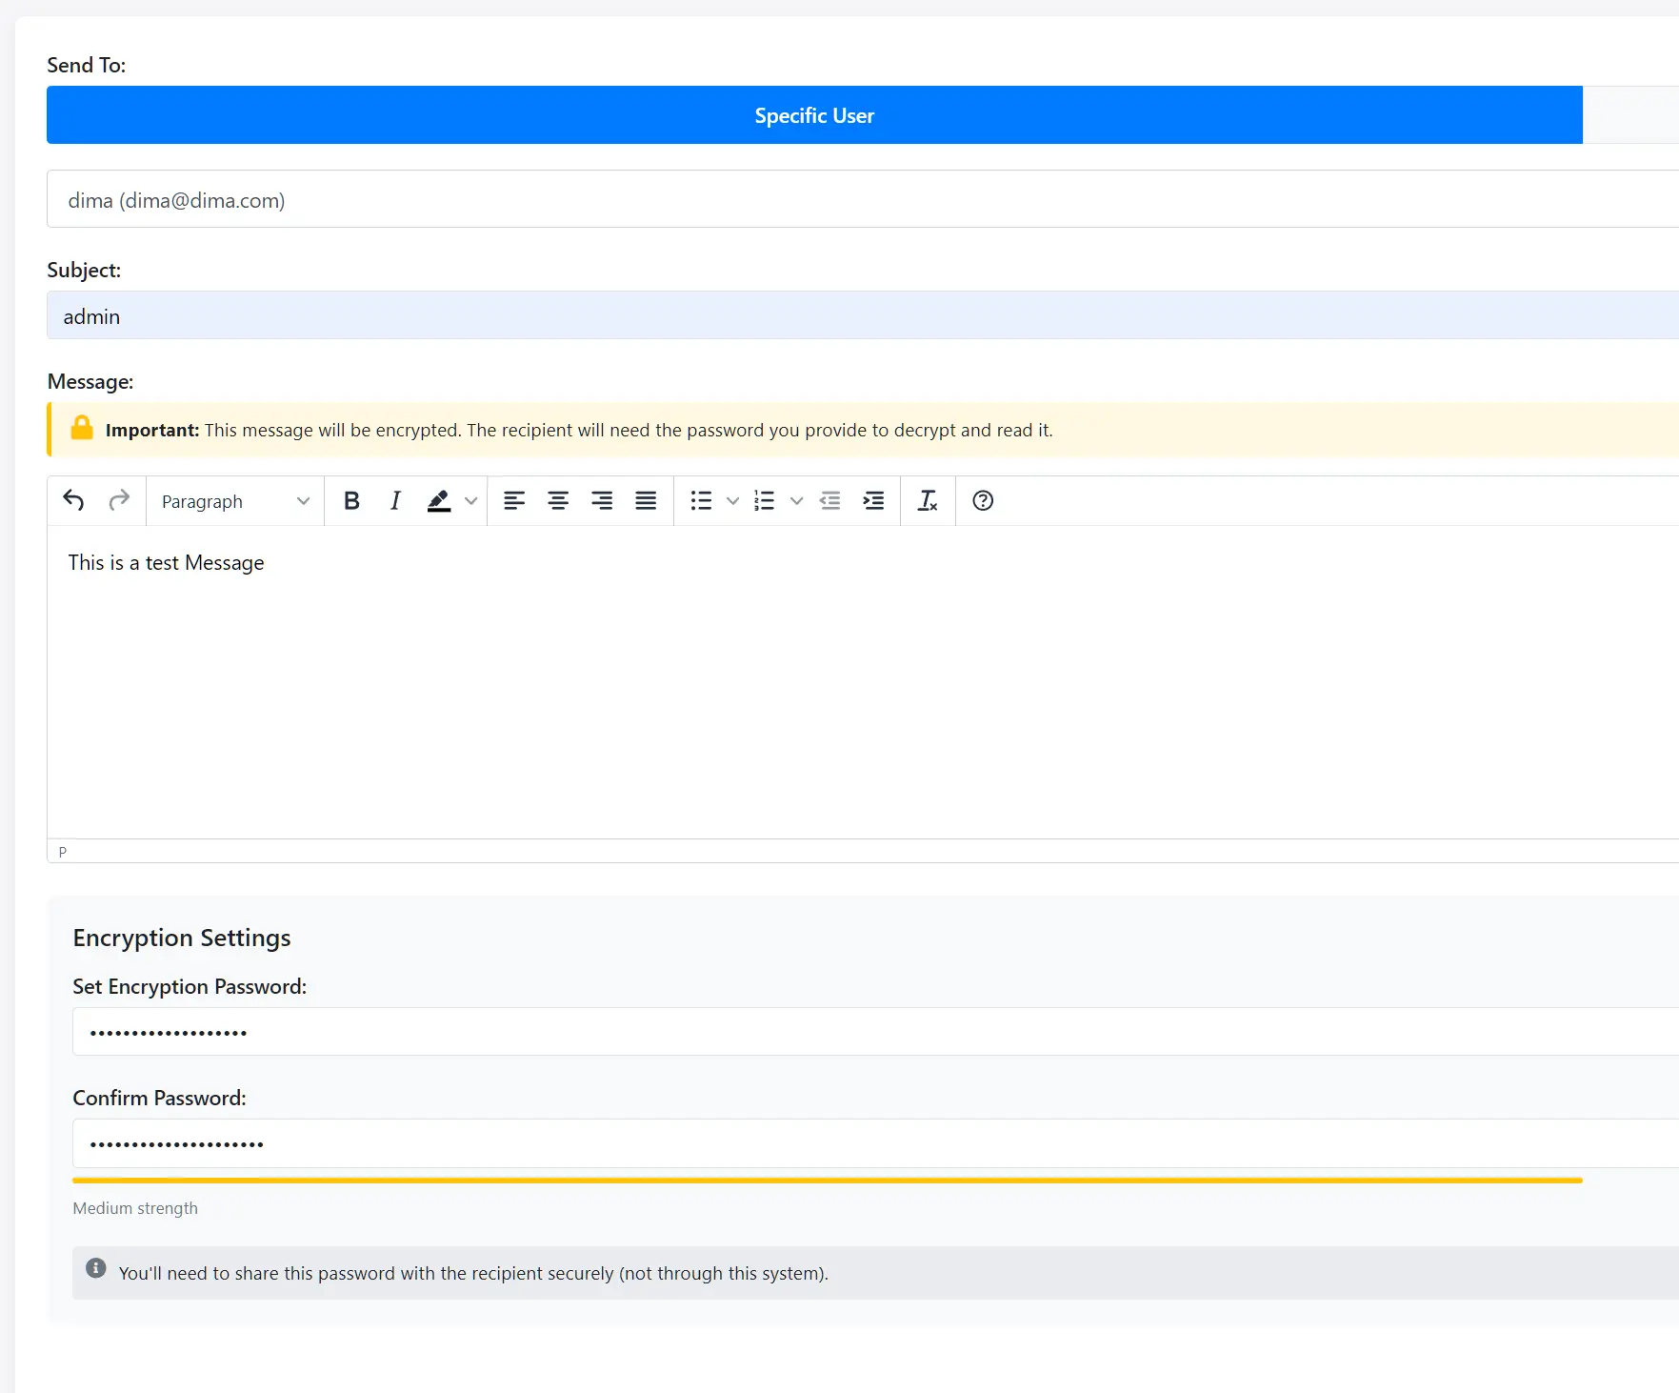Clear formatting from selected text

[928, 500]
